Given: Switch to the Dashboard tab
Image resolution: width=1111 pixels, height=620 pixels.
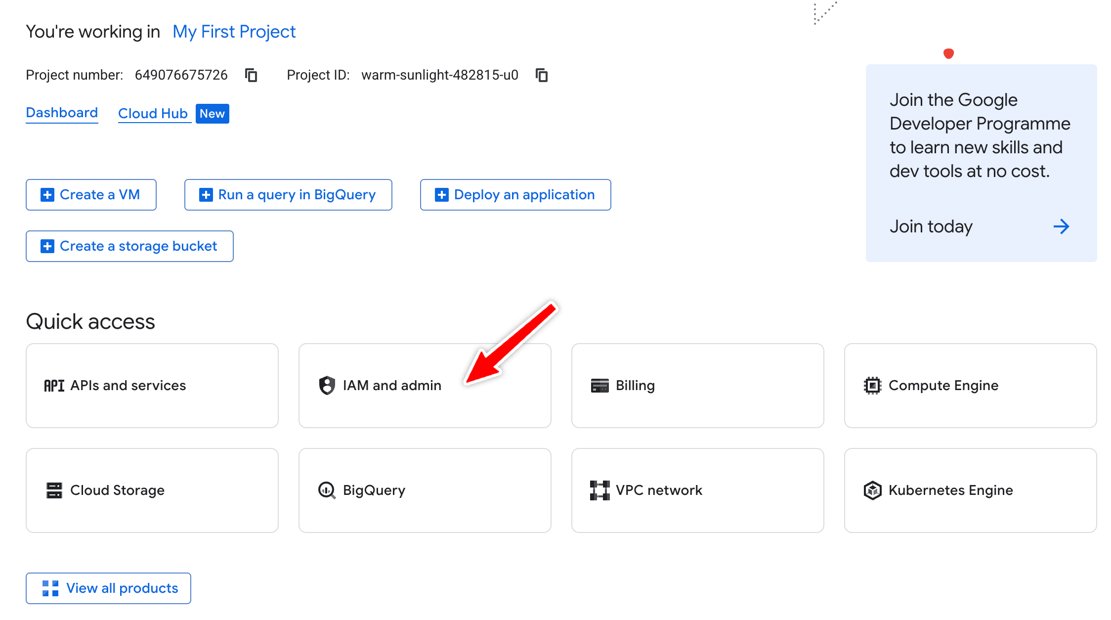Looking at the screenshot, I should 62,113.
